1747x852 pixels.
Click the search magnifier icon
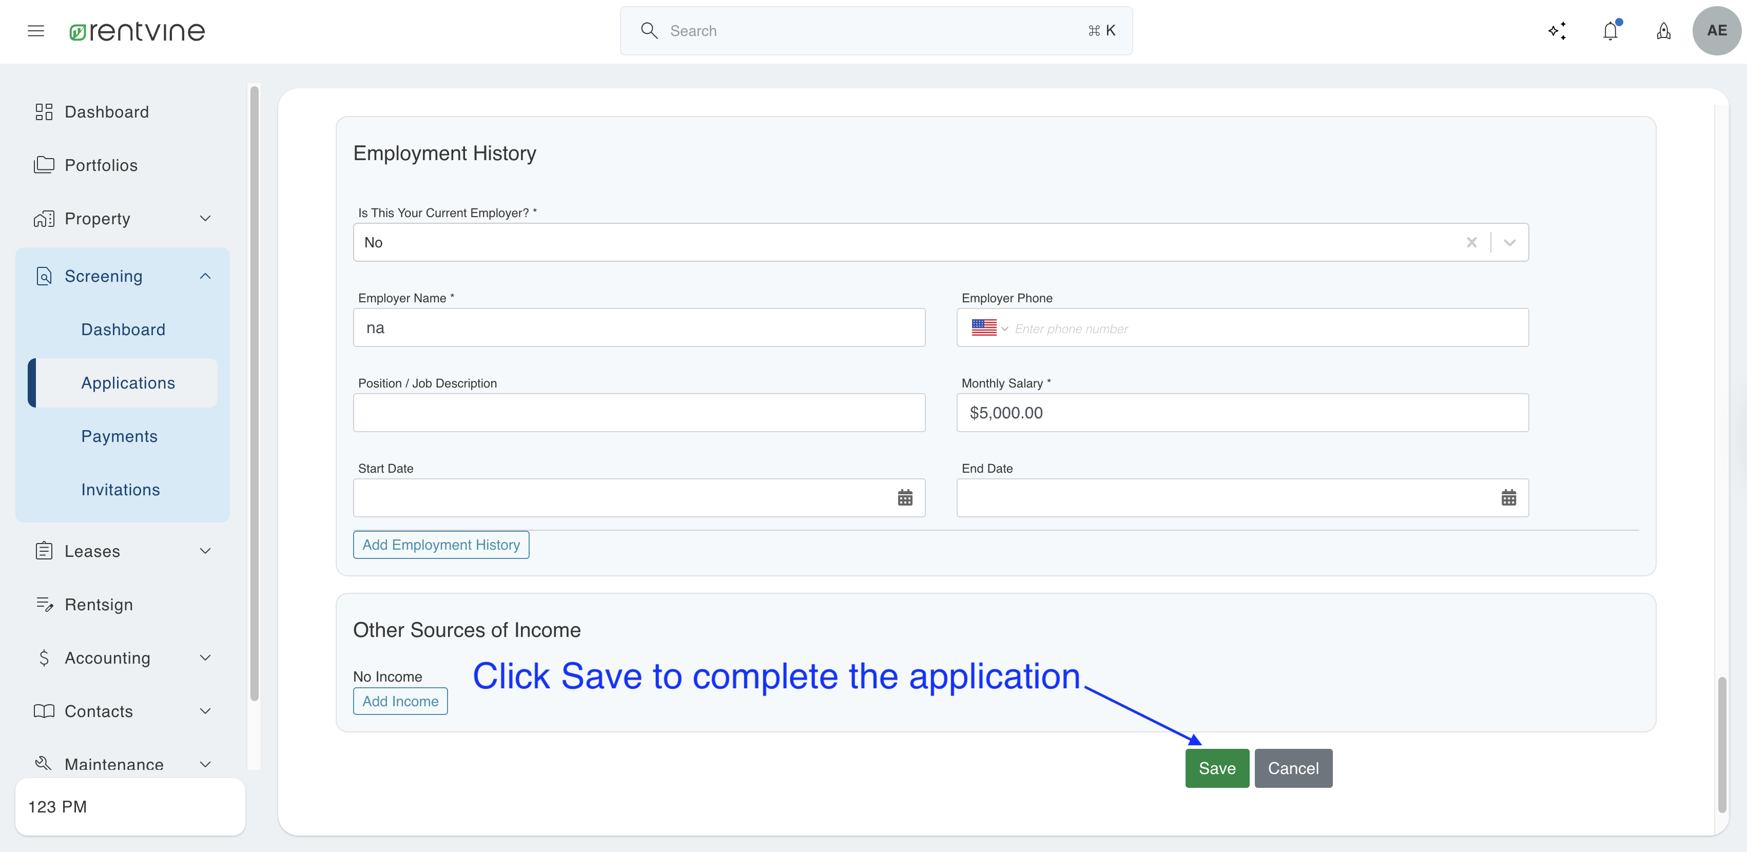(649, 30)
